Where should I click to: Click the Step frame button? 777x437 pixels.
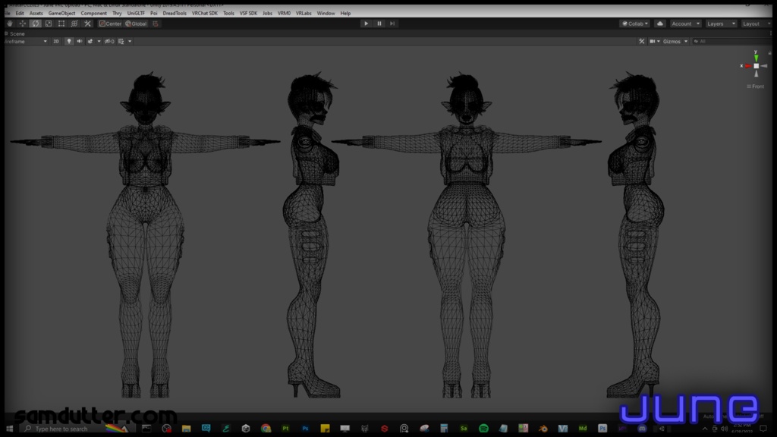(392, 24)
